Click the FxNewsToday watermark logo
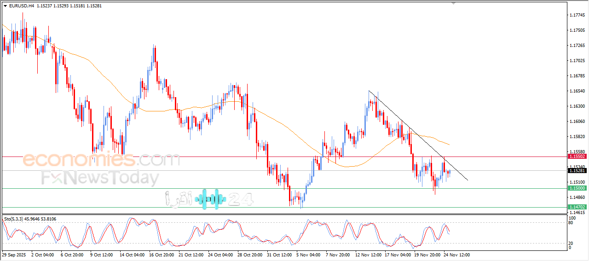The image size is (589, 261). point(100,178)
